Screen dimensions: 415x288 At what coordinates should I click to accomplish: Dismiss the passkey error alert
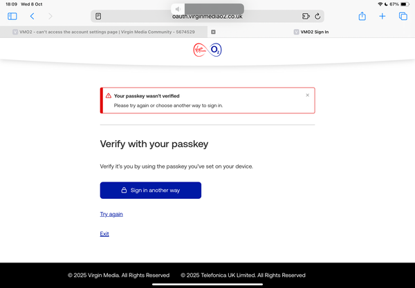[308, 95]
